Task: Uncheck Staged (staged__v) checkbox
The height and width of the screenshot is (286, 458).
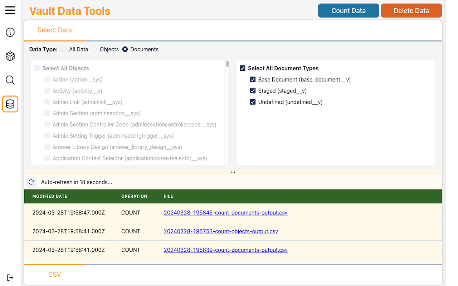Action: coord(253,91)
